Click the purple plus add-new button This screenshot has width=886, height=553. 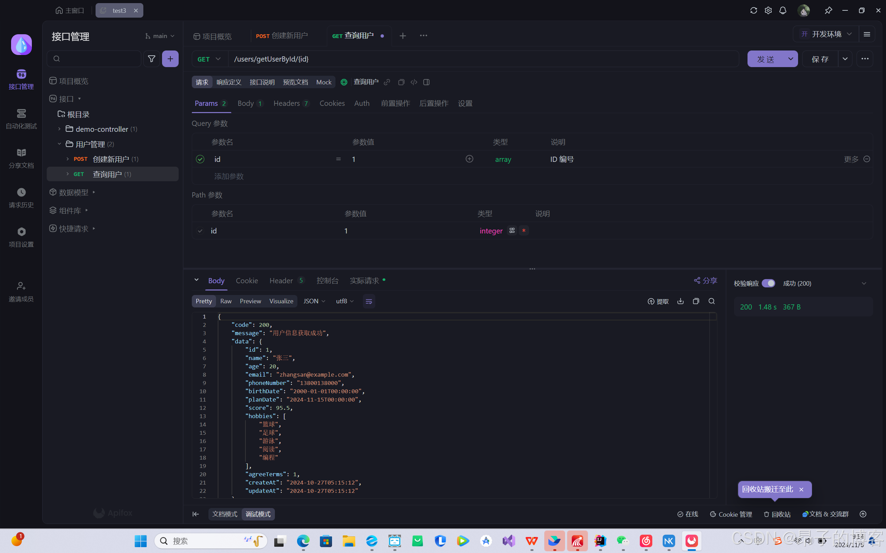(x=170, y=59)
